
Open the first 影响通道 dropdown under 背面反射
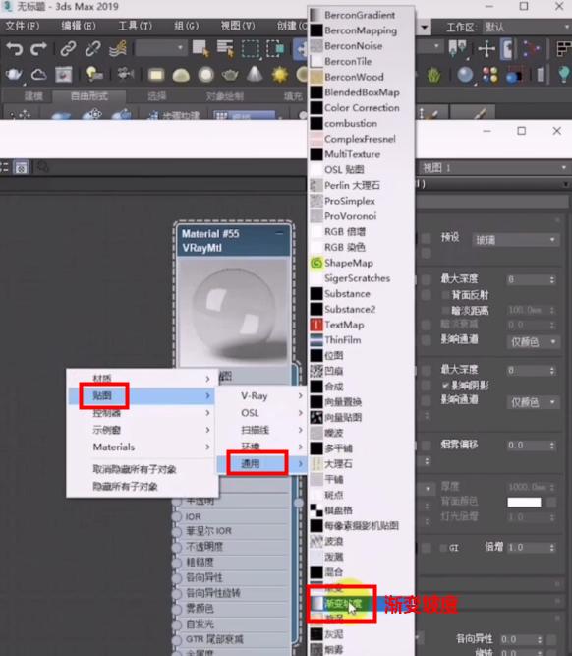pyautogui.click(x=533, y=342)
